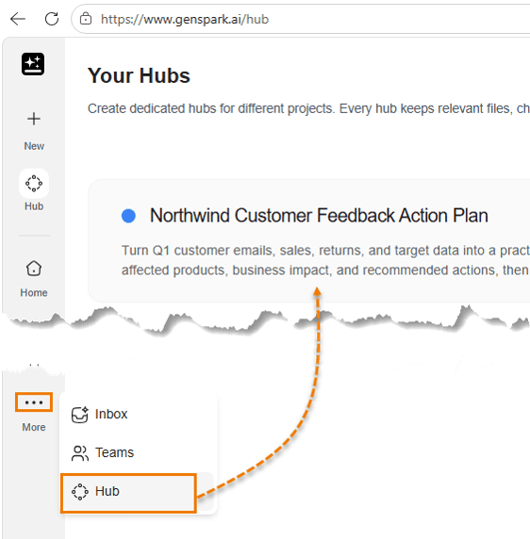Select Teams from the More menu
Viewport: 530px width, 539px height.
138,452
